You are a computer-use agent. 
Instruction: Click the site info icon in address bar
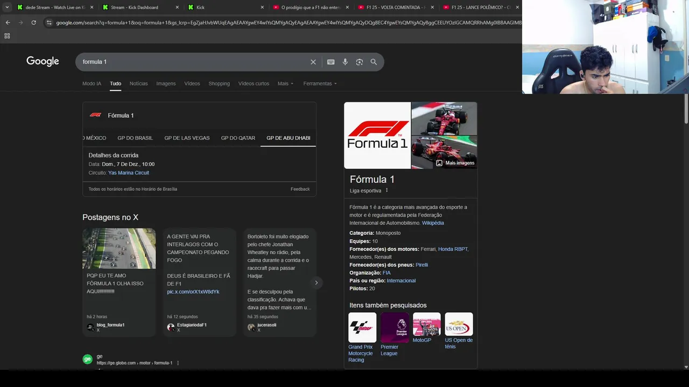click(49, 23)
